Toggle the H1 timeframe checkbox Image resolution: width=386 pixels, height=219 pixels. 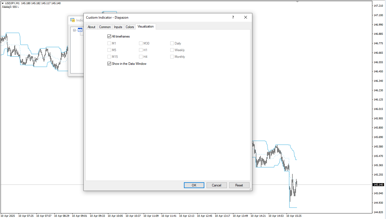[x=141, y=50]
